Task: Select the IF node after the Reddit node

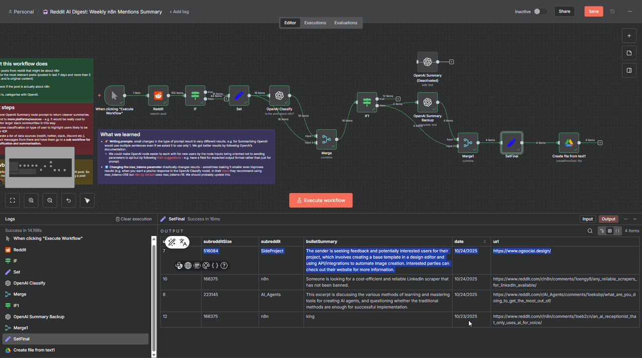Action: click(x=195, y=95)
